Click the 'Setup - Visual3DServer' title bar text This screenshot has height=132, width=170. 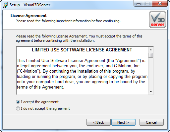coord(30,5)
